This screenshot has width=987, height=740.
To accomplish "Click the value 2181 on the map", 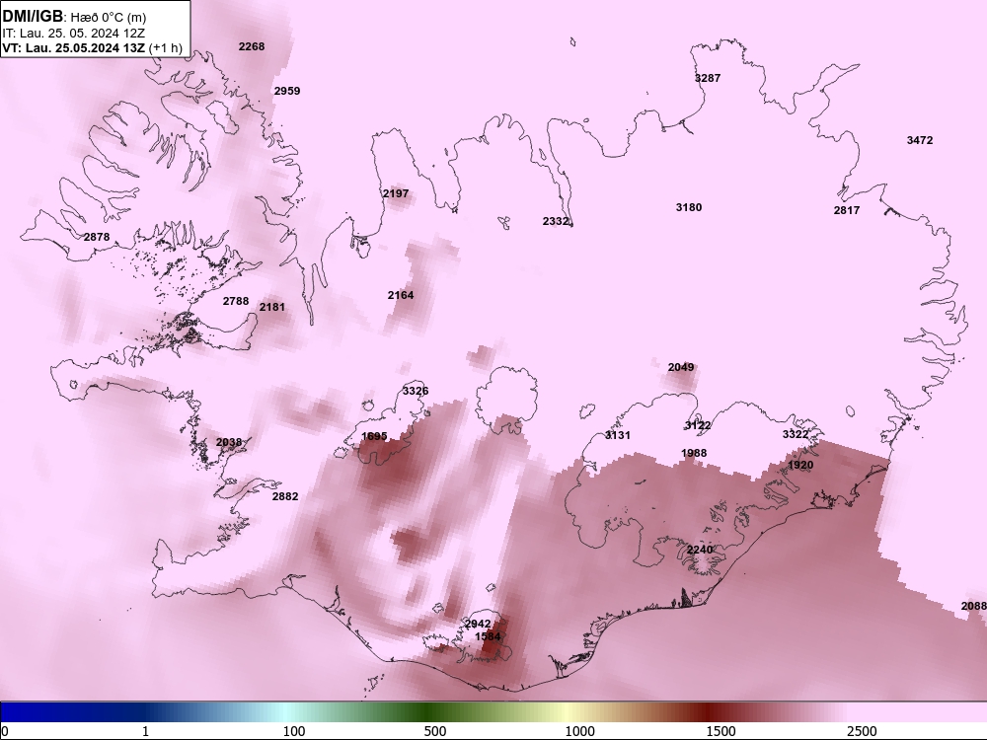I will click(272, 307).
